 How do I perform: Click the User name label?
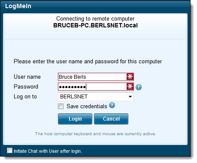tap(27, 77)
